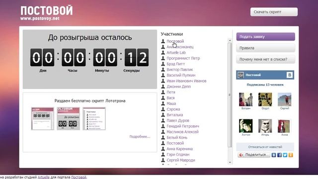318x179 pixels.
Task: Click person icon beside Маша
Action: coord(163,103)
